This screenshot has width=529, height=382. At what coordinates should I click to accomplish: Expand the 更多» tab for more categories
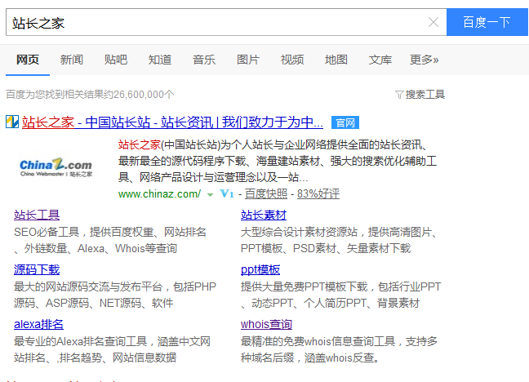click(x=424, y=60)
